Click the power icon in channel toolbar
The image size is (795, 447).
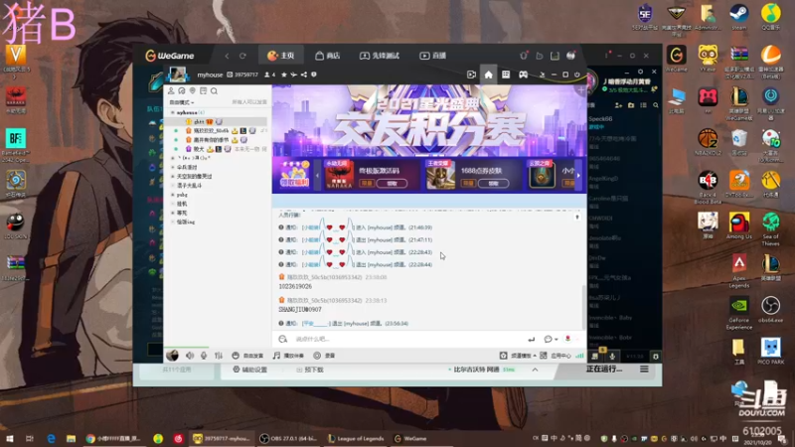pos(577,74)
